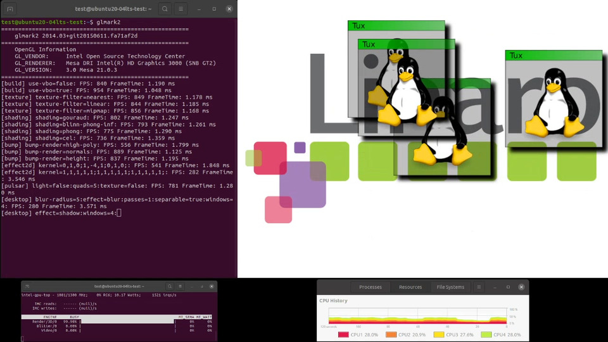The image size is (608, 342).
Task: Click the red CPU1 color swatch
Action: click(x=343, y=334)
